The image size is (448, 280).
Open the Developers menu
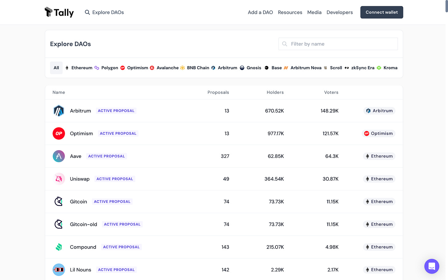coord(340,12)
